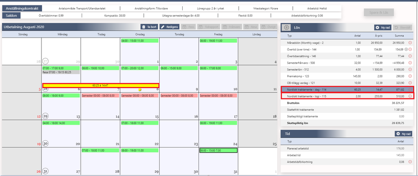418x176 pixels.
Task: Open the Saldon tab
Action: 11,15
